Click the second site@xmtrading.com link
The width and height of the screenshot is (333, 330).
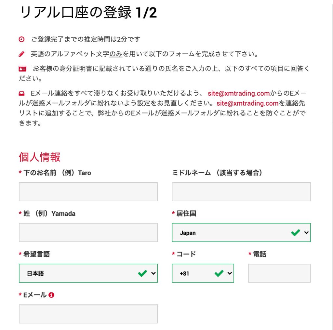tap(248, 103)
